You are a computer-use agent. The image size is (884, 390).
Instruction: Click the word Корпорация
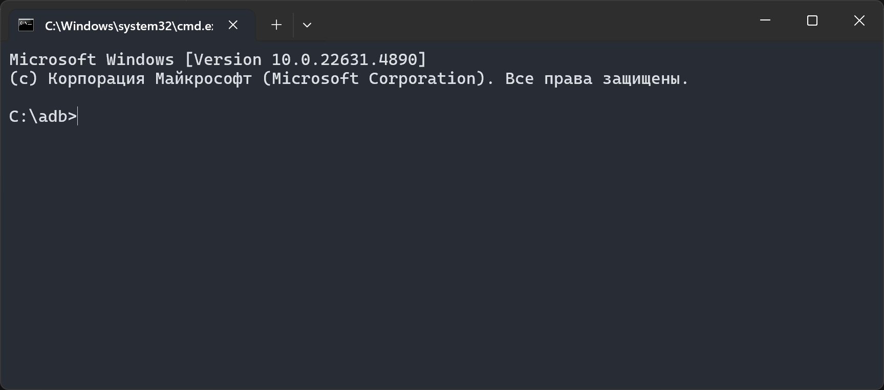[96, 79]
